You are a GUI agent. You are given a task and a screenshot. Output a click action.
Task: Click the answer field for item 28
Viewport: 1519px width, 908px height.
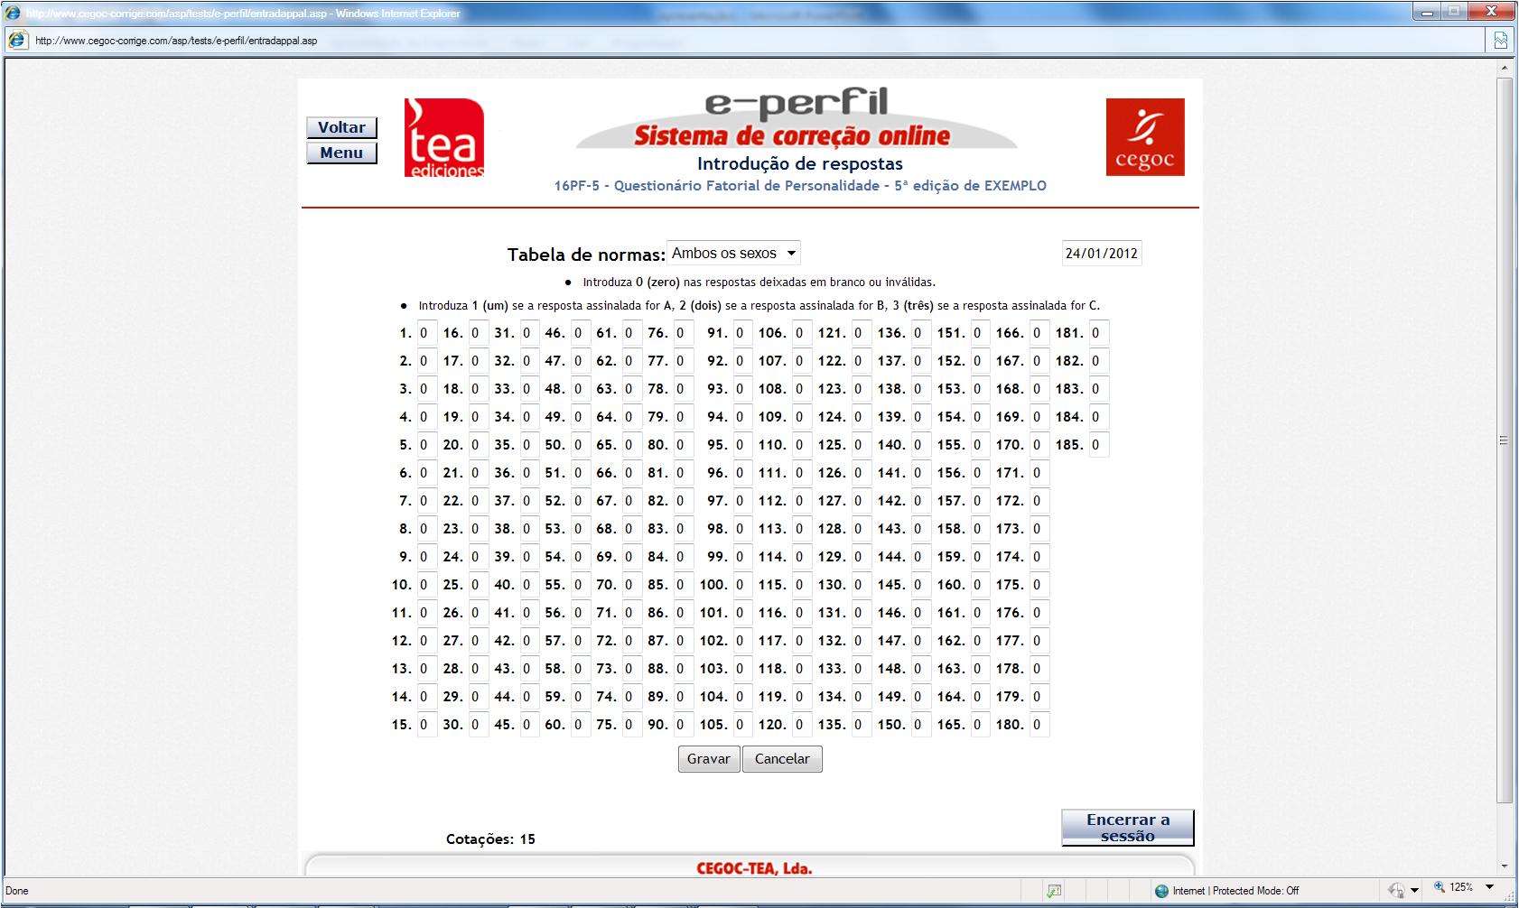click(x=479, y=669)
